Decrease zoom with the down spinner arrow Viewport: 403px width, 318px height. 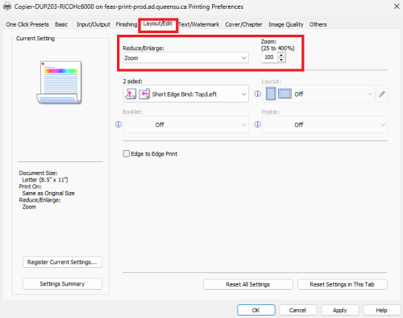(x=281, y=60)
